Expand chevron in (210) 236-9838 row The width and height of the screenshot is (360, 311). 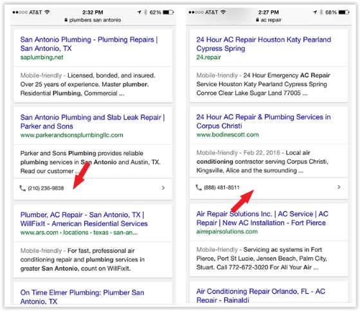coord(163,188)
